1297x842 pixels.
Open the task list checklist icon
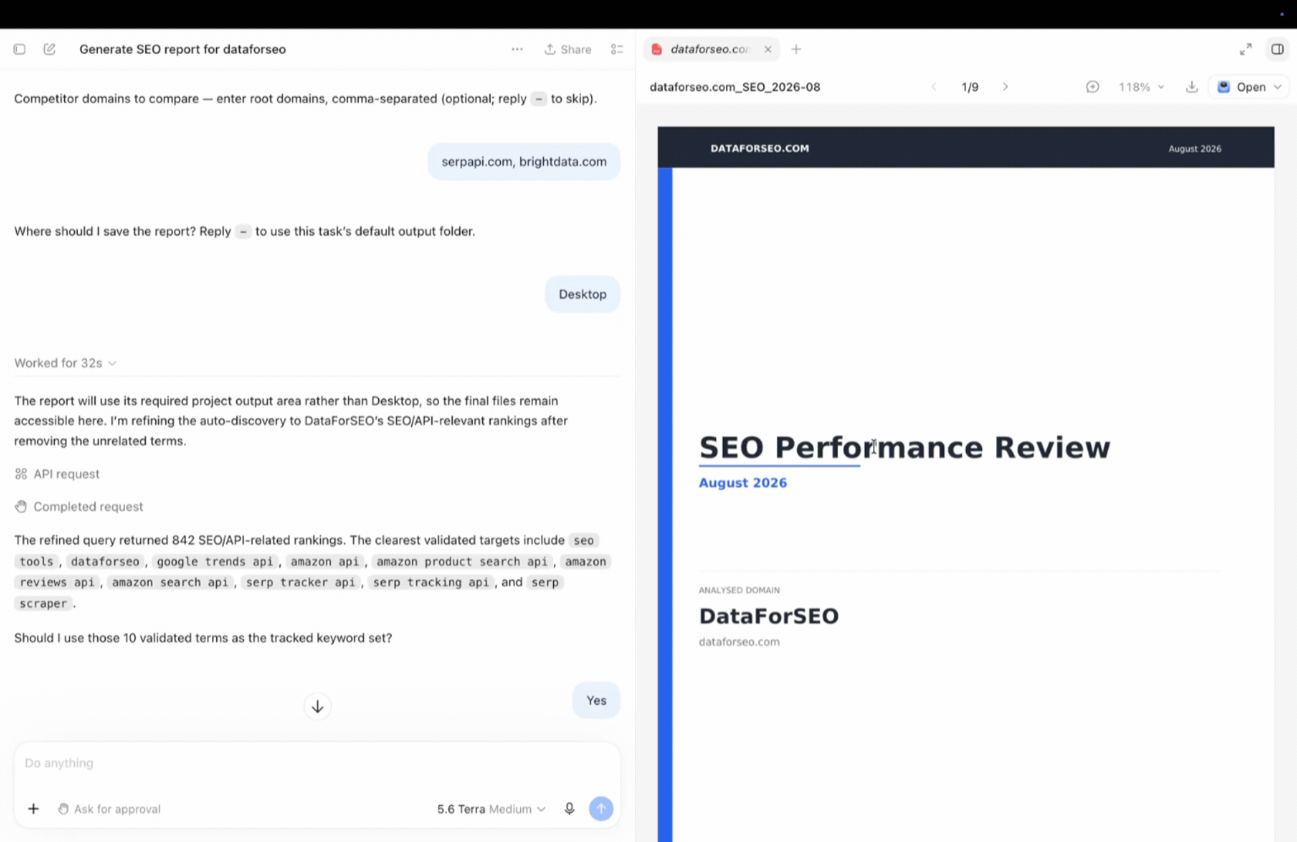[617, 49]
